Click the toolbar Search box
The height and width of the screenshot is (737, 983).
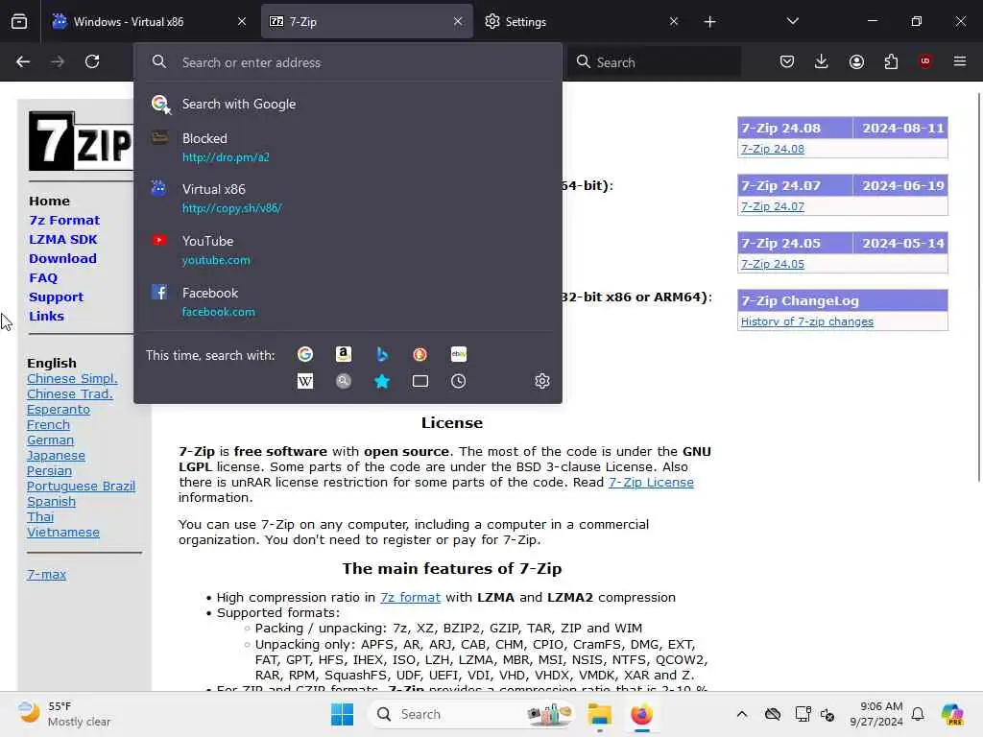coord(655,62)
